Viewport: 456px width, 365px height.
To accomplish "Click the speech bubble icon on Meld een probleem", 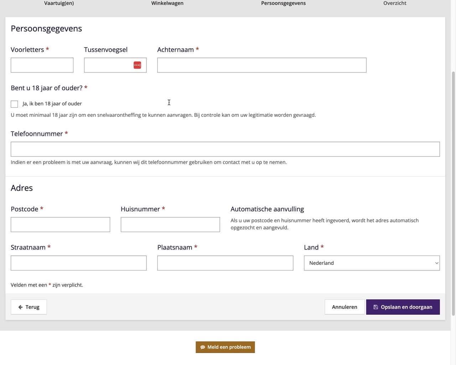I will coord(203,347).
